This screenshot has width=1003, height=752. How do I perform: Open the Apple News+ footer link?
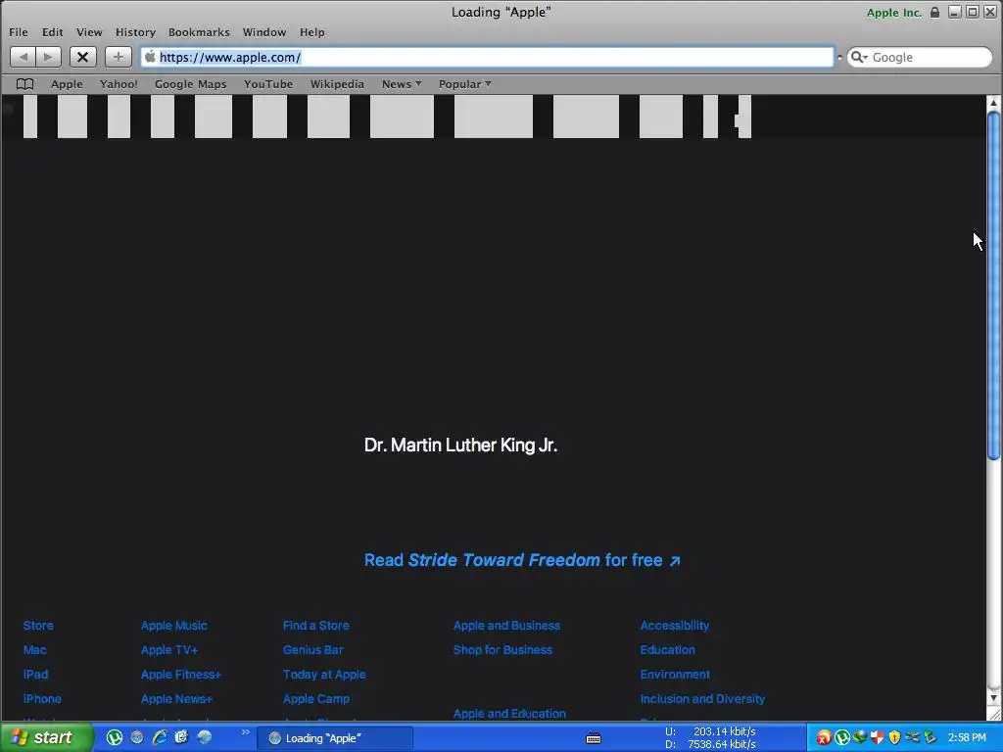tap(176, 699)
